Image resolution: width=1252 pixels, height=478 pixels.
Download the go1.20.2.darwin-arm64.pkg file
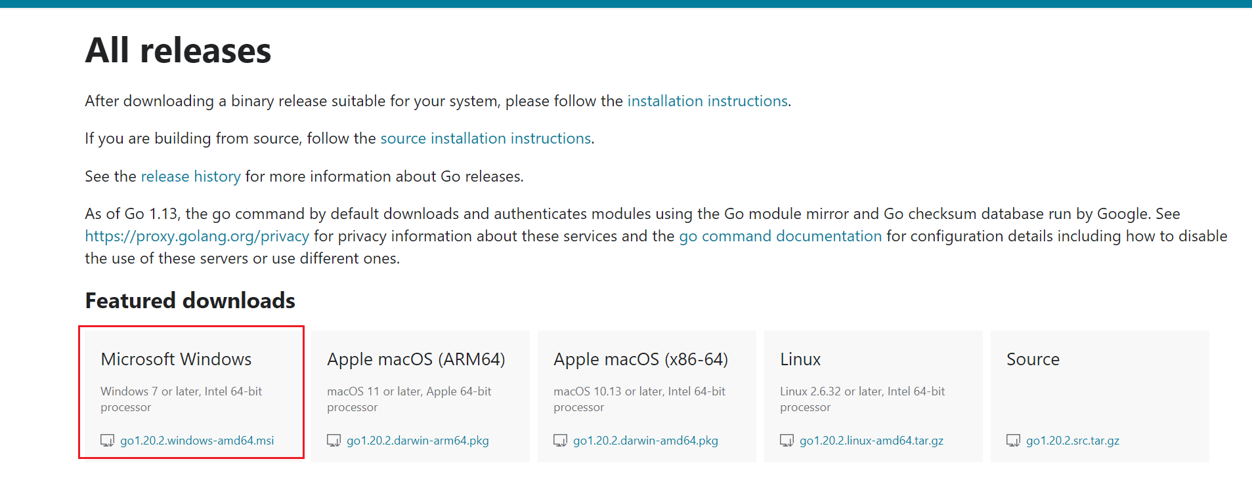click(x=418, y=441)
